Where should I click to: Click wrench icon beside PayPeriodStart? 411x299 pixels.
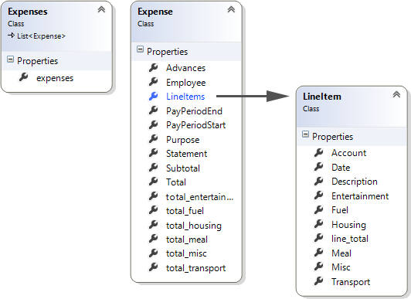pos(153,124)
